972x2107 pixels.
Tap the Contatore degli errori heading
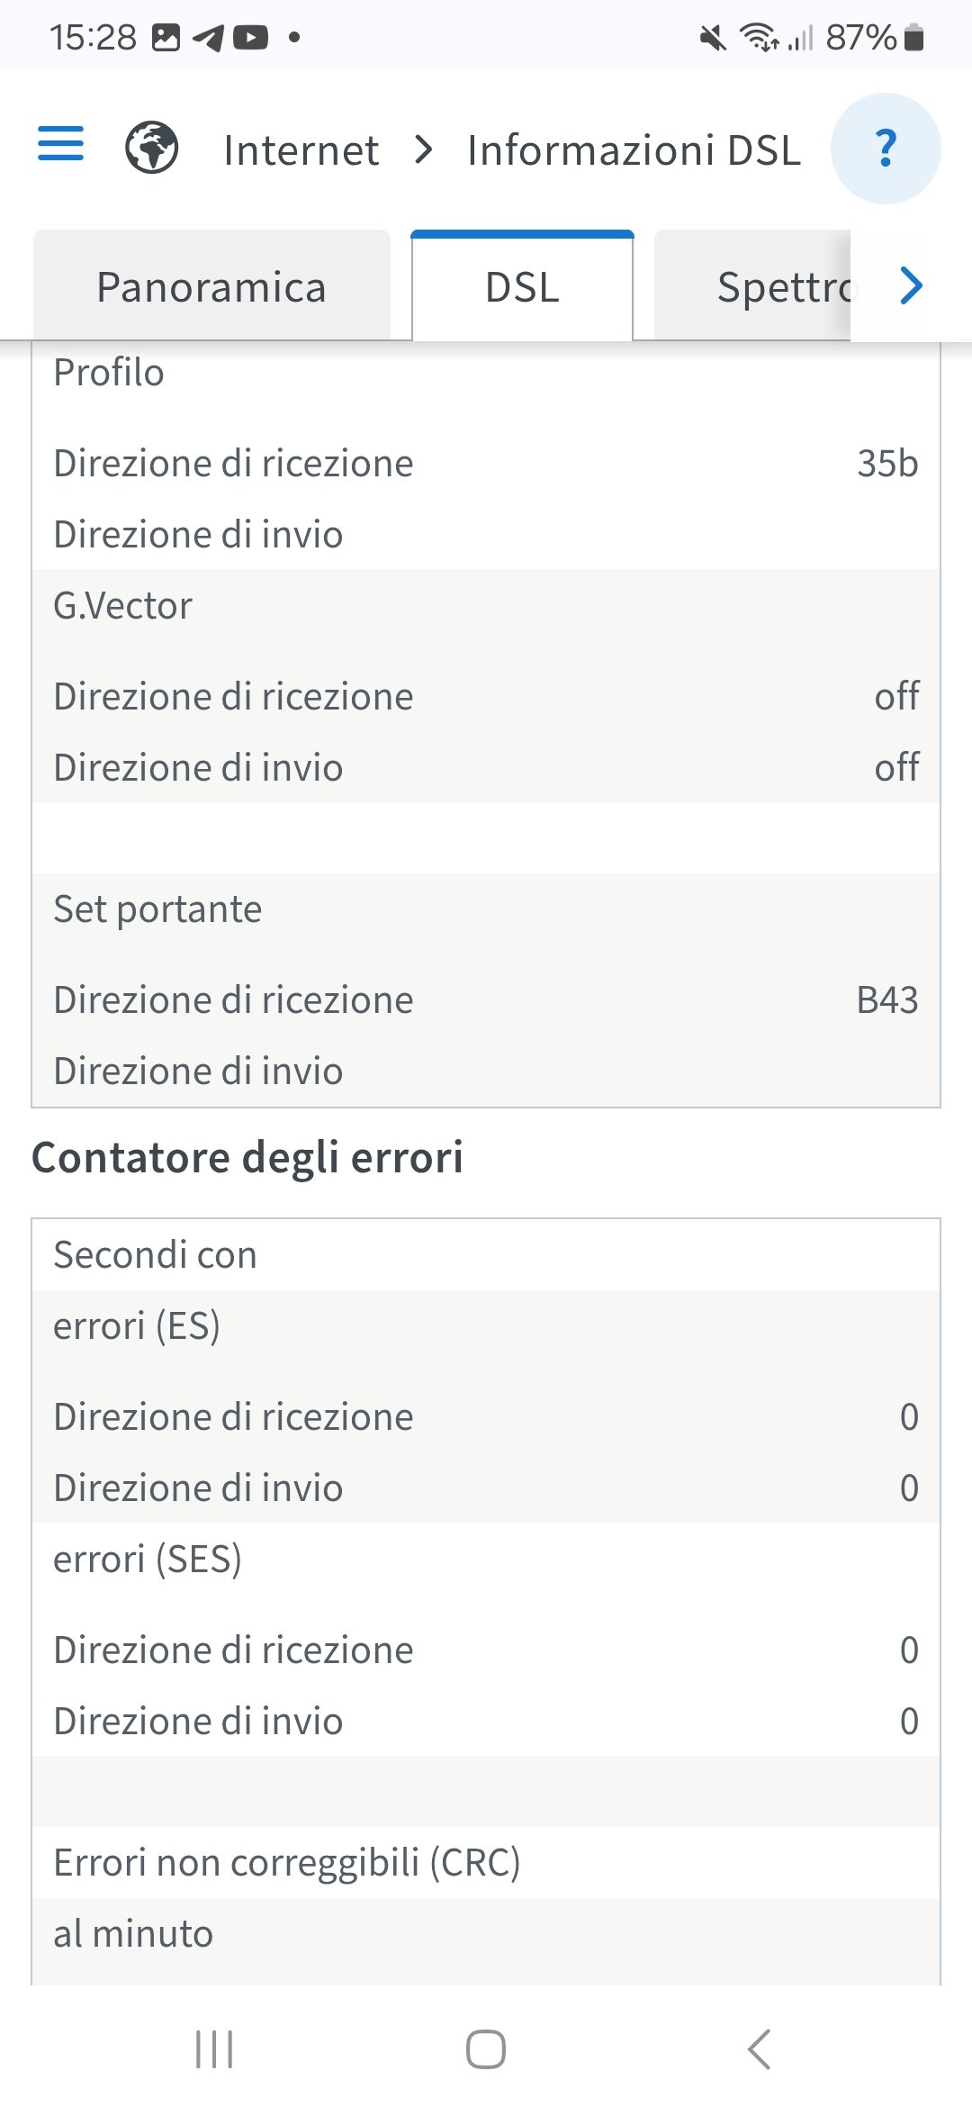(247, 1158)
